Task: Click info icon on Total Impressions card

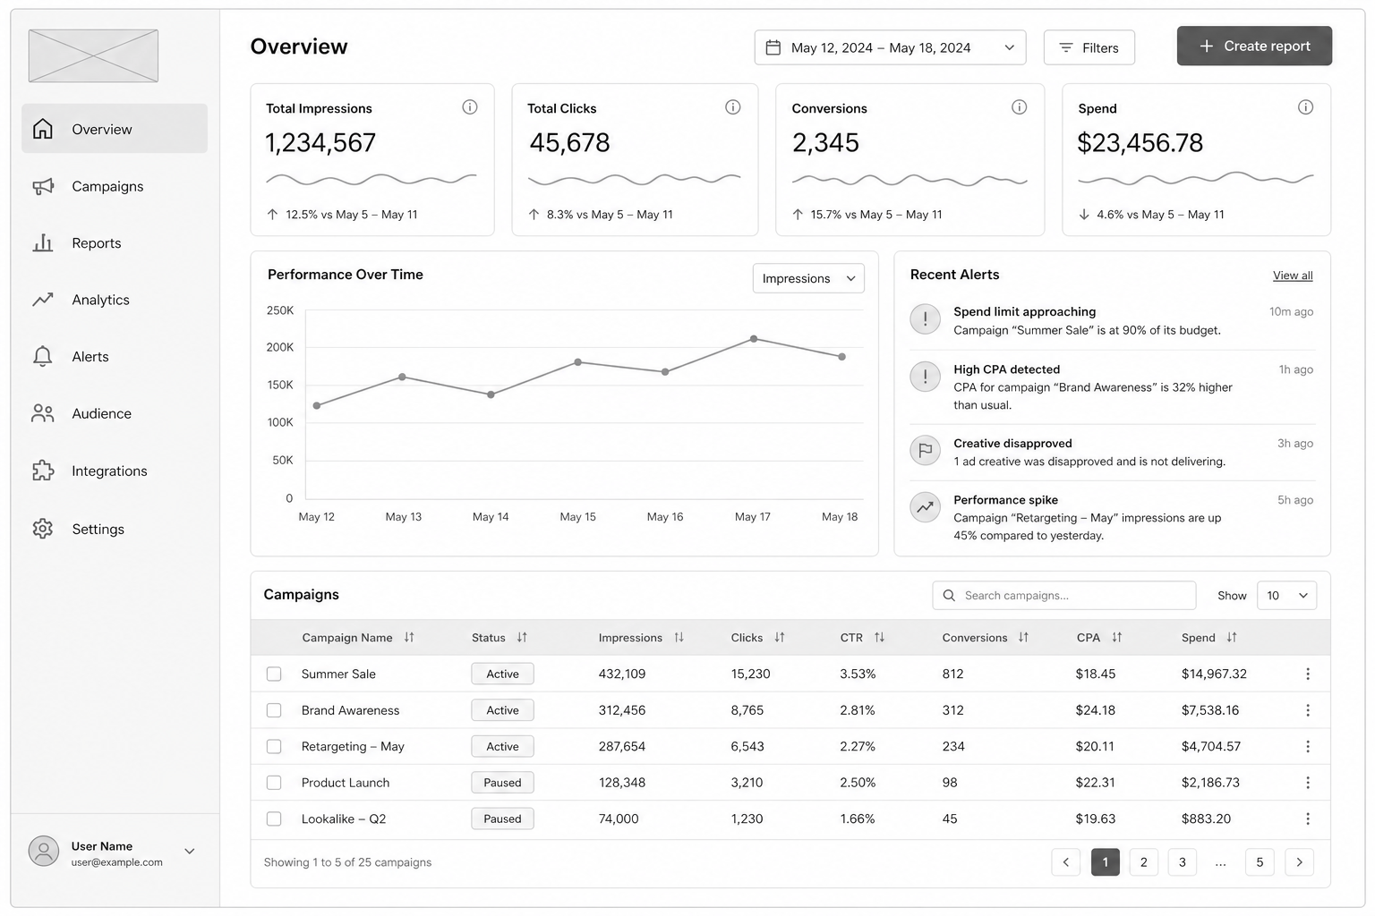Action: tap(470, 107)
